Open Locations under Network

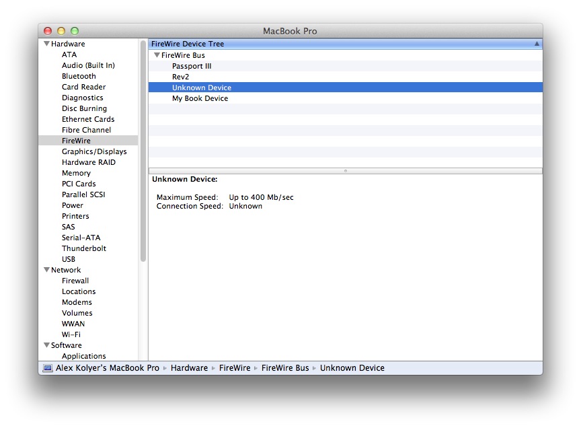pos(79,291)
